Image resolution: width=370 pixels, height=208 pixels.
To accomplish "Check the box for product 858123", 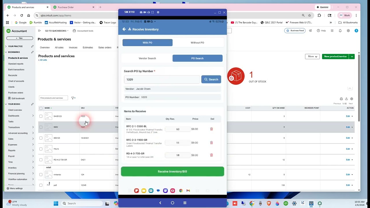I will click(x=41, y=138).
